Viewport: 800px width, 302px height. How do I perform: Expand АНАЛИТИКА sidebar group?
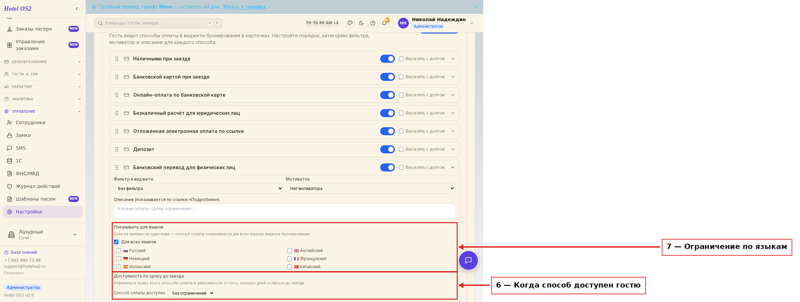(43, 99)
